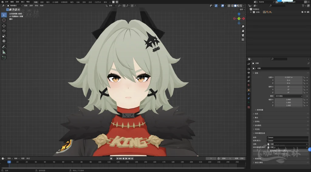The width and height of the screenshot is (311, 172).
Task: Open the Object properties orange square tab
Action: tap(249, 90)
